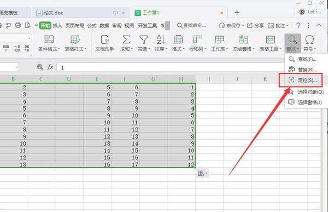Expand the Freeze Panes (冻结窗格) dropdown arrow

(254, 49)
